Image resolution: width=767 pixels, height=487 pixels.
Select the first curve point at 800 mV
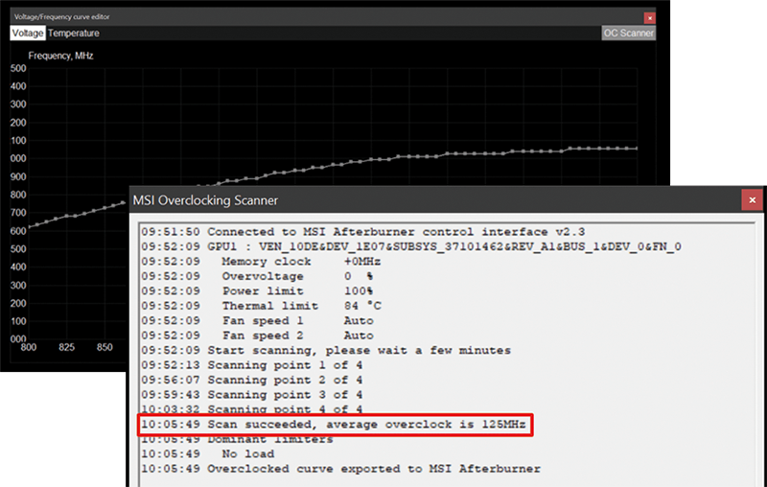(29, 227)
